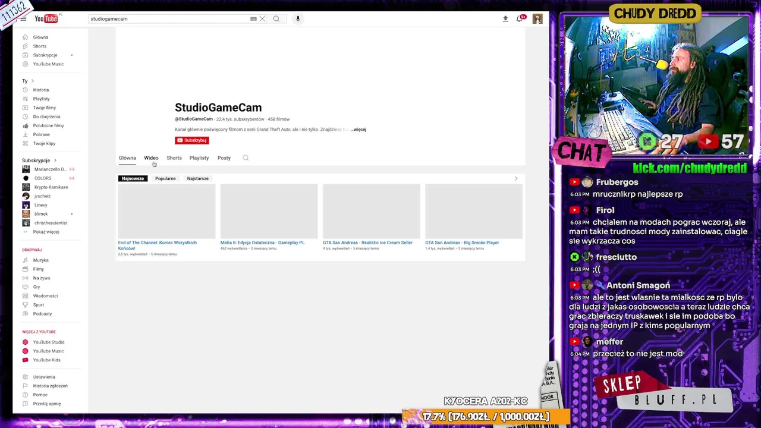Screen dimensions: 761x428
Task: Expand channel description with ...więcej
Action: point(359,130)
